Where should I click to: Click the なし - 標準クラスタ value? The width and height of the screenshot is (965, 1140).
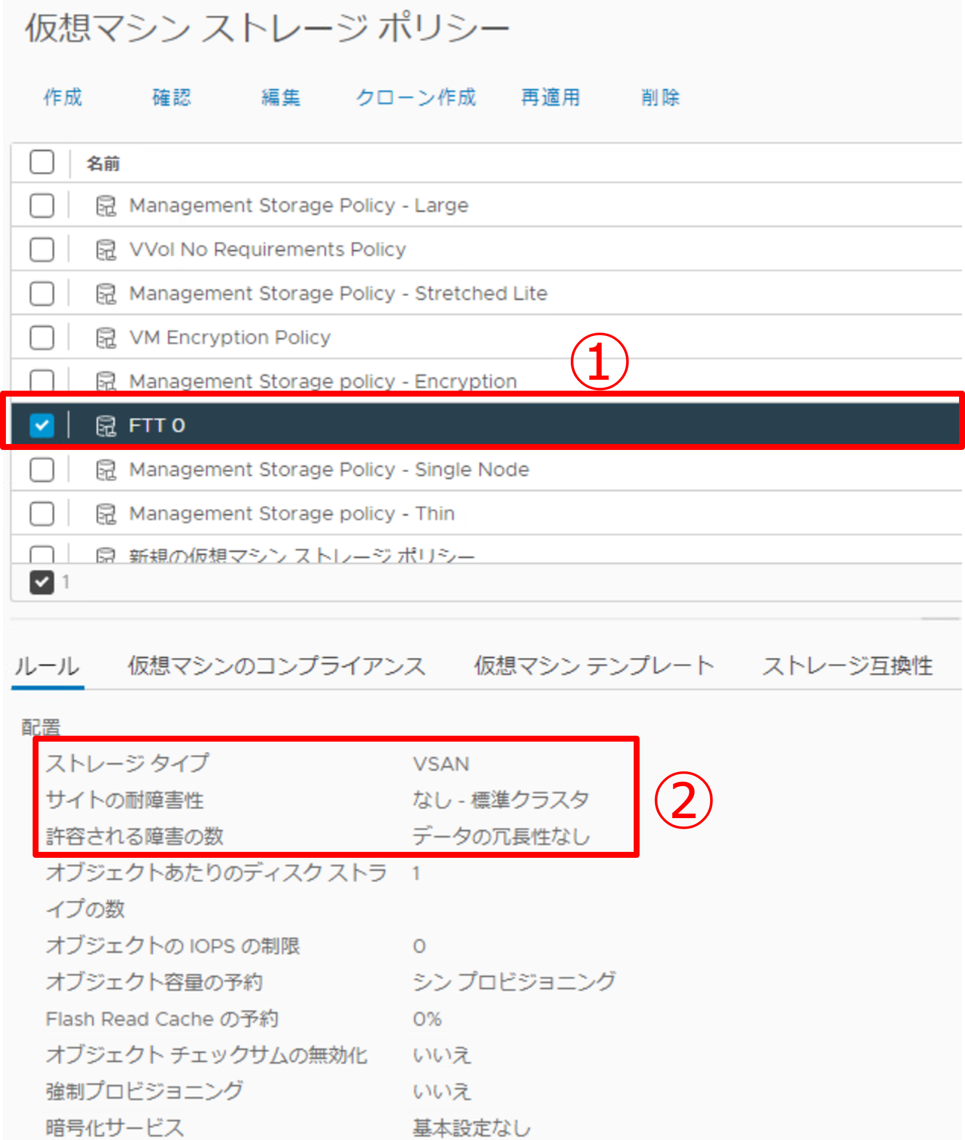tap(501, 800)
